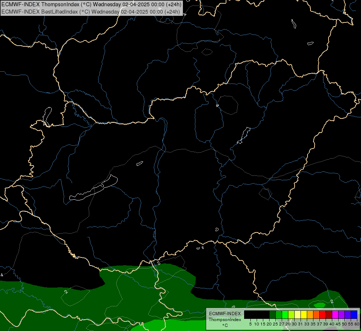361x331 pixels.
Task: Select the legend tick value 30
Action: click(x=295, y=324)
